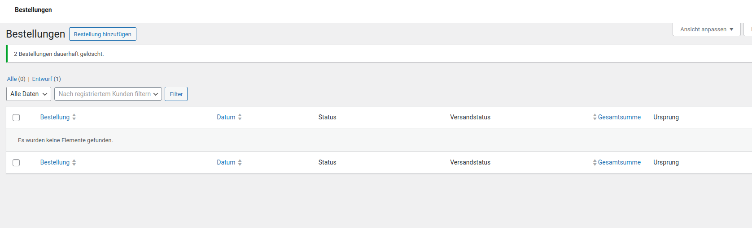Expand the Ansicht anpassen screen options
752x228 pixels.
(706, 30)
